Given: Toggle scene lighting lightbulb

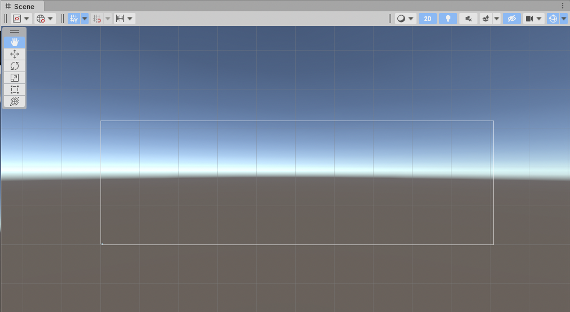Looking at the screenshot, I should click(x=448, y=19).
